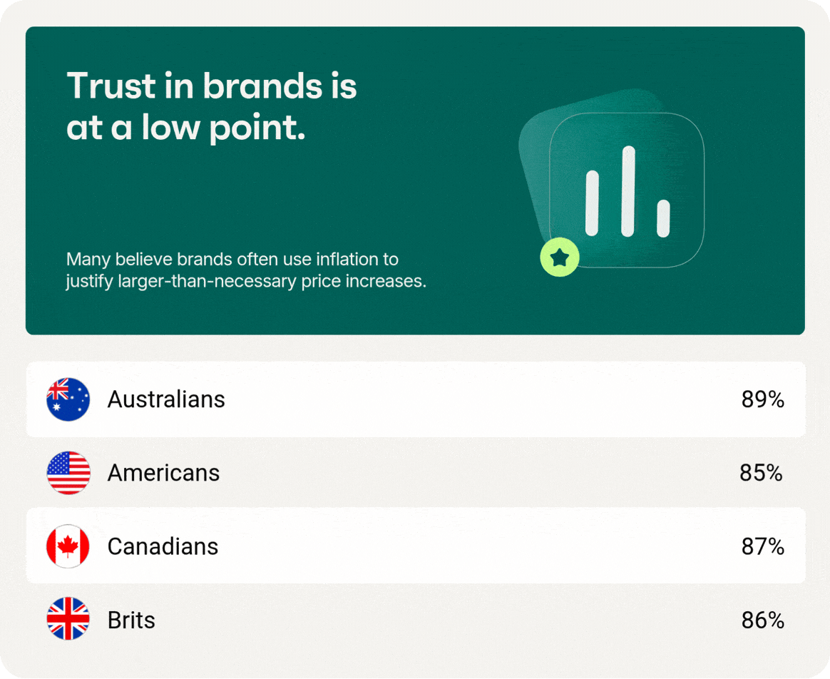
Task: Select the Australians row label
Action: coord(166,399)
